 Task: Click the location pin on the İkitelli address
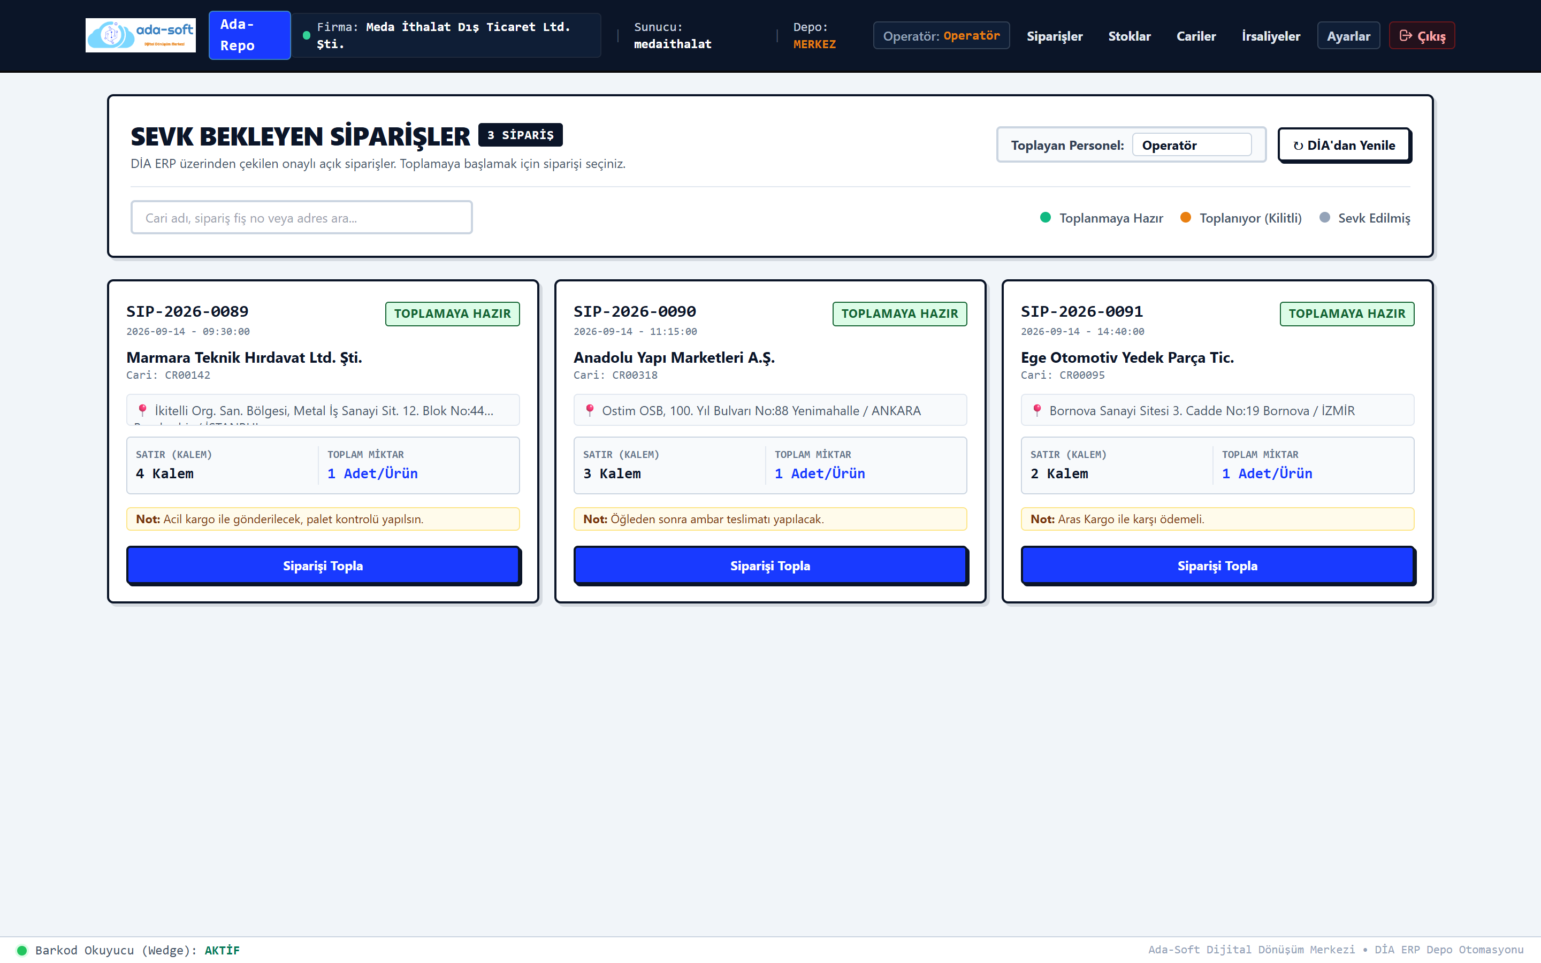pos(143,410)
